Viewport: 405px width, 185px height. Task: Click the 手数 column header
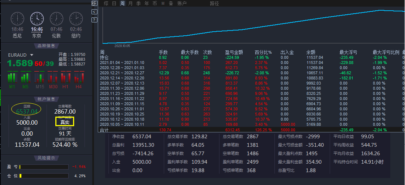point(163,52)
